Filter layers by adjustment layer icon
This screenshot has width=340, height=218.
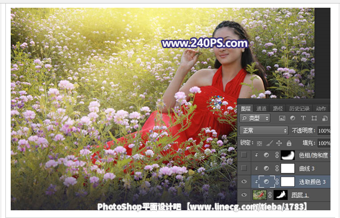pos(292,118)
